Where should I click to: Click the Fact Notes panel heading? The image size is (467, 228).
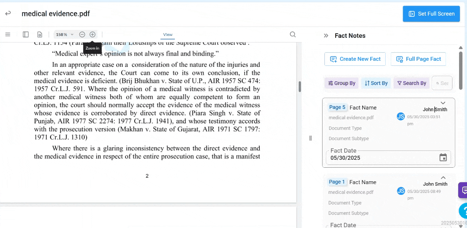coord(350,36)
